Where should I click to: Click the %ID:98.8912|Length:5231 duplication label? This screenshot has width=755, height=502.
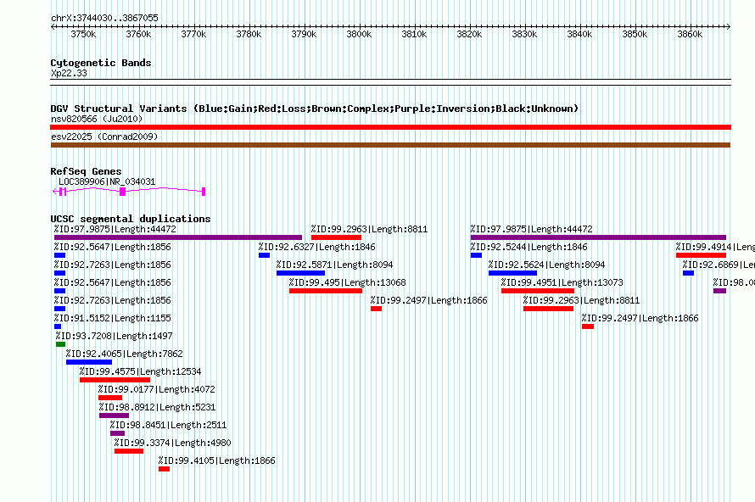[158, 407]
